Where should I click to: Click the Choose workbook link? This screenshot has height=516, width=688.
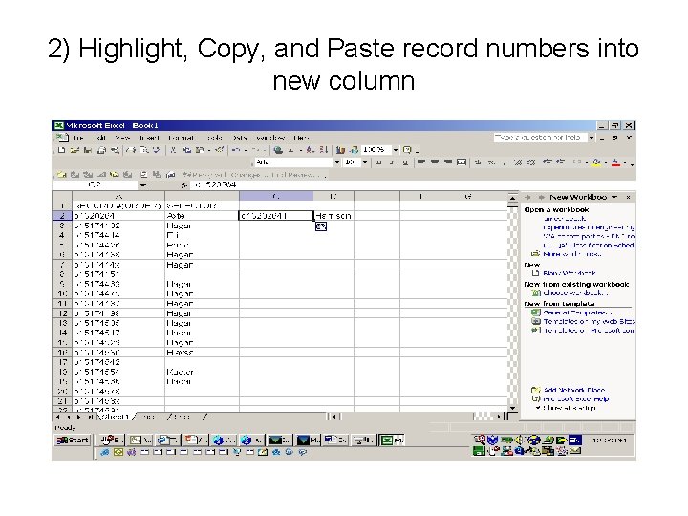pyautogui.click(x=575, y=293)
